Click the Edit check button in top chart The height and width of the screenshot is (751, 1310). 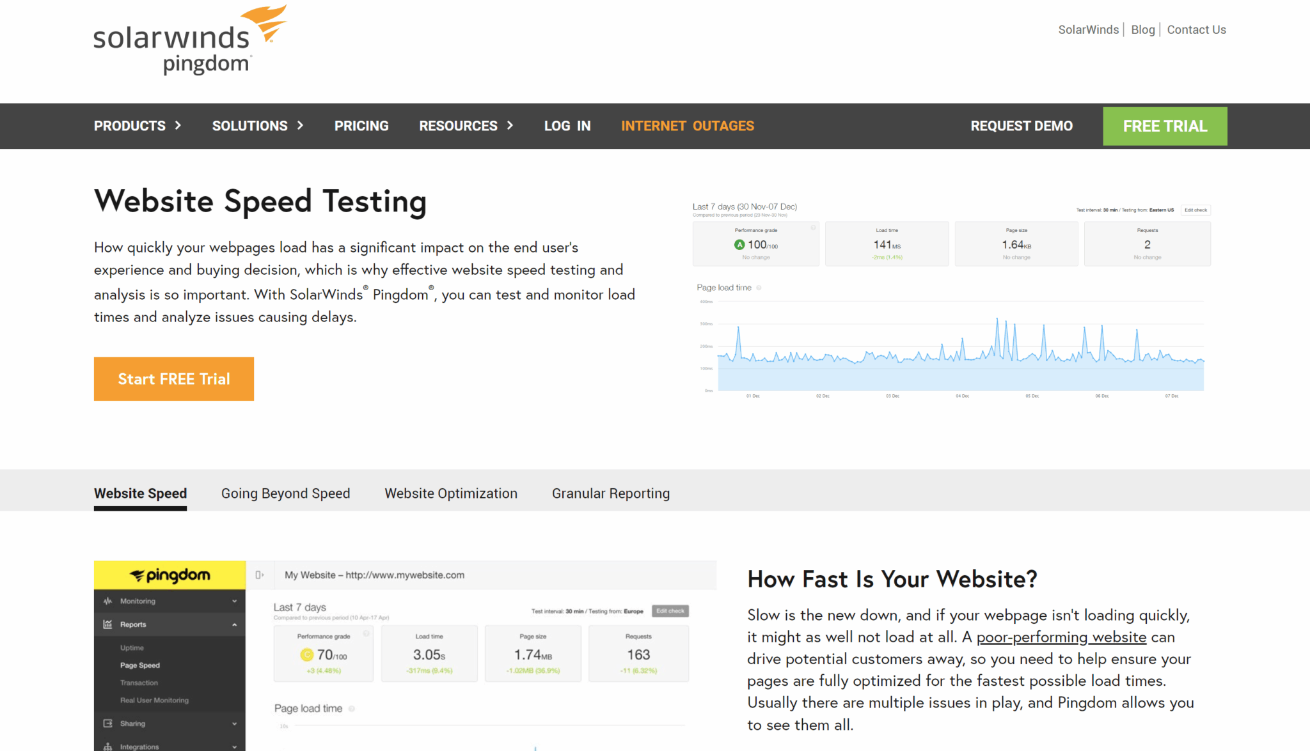[x=1196, y=210]
